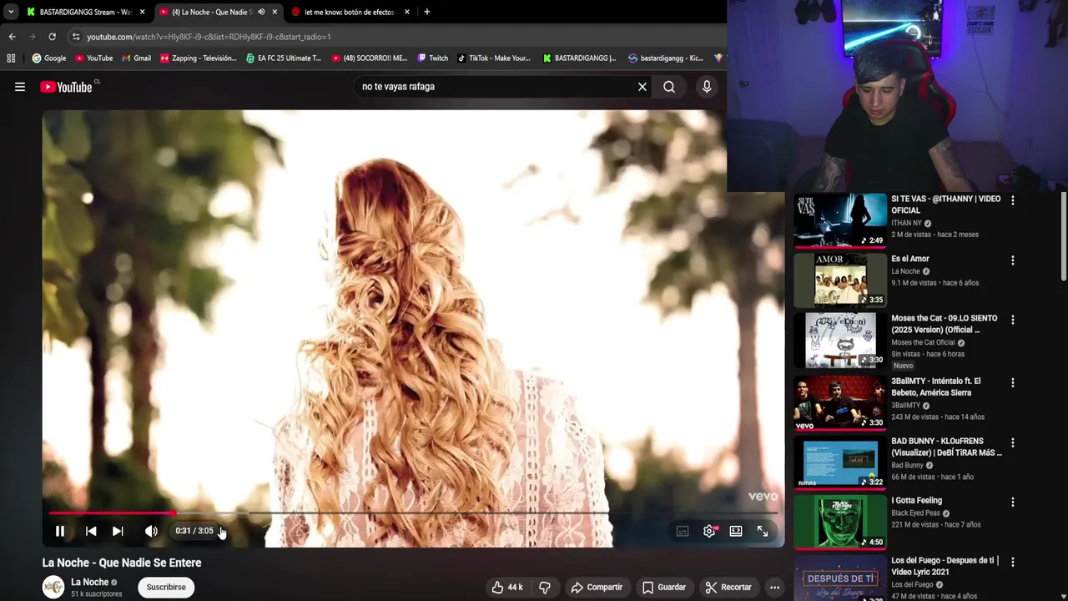Toggle subtitles in the player

(x=683, y=531)
